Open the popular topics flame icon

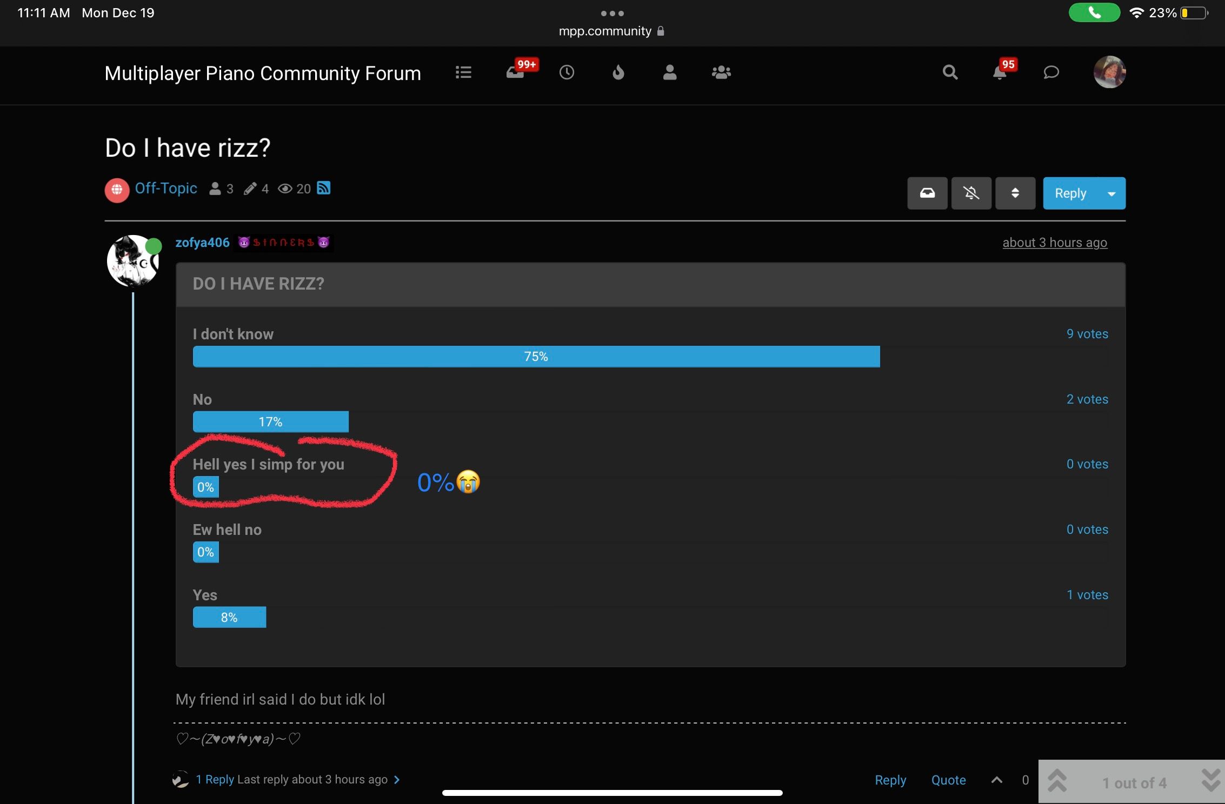[618, 72]
